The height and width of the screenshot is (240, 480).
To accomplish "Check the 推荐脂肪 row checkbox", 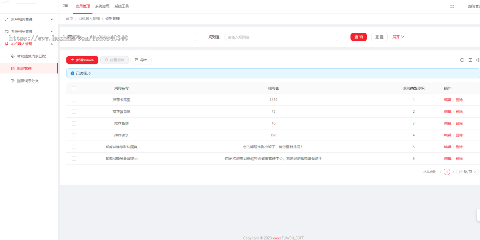I will [x=74, y=123].
